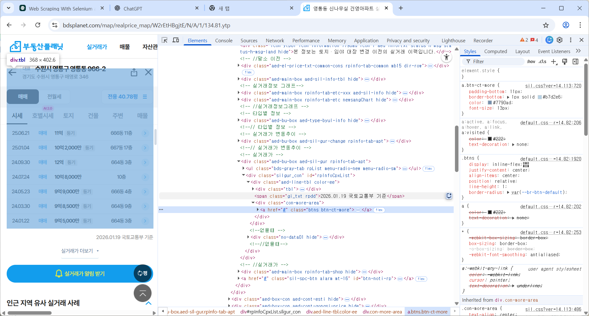589x316 pixels.
Task: Collapse the silgur_con rpInfoCpxList node
Action: click(244, 175)
